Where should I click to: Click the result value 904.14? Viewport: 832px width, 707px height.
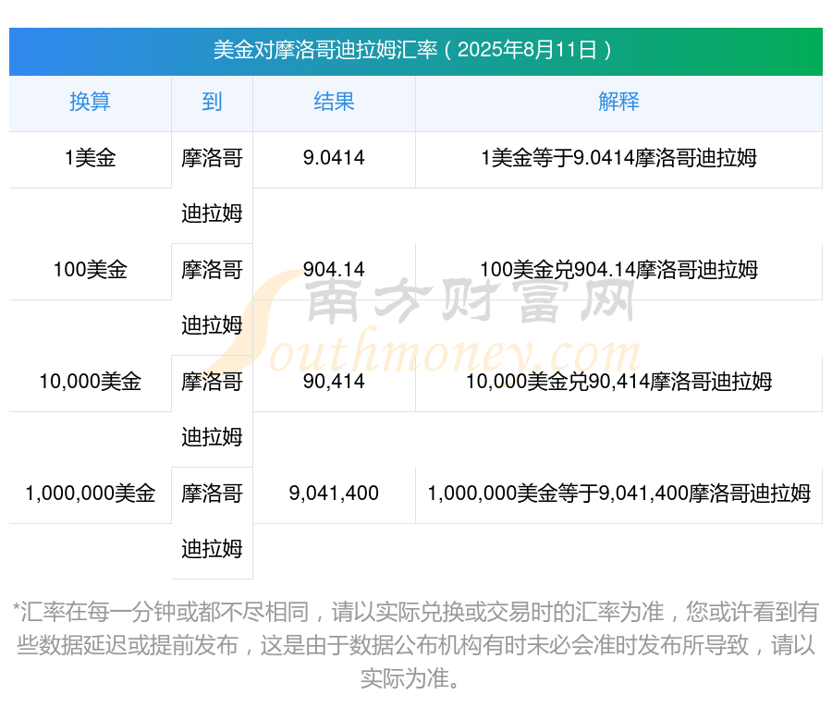click(x=334, y=270)
